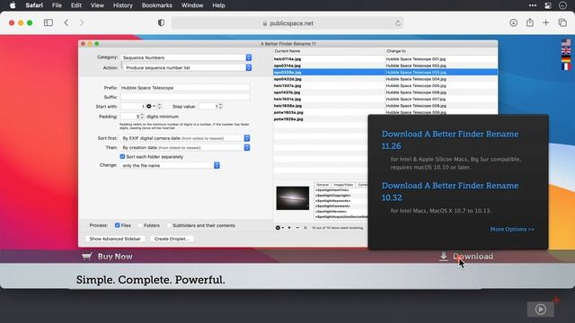This screenshot has height=323, width=575.
Task: Go forward with the Safari forward arrow
Action: pos(82,22)
